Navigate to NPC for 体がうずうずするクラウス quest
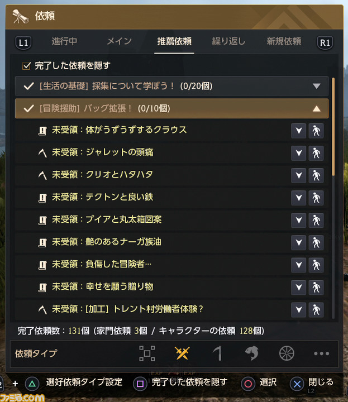348x402 pixels. pos(316,131)
